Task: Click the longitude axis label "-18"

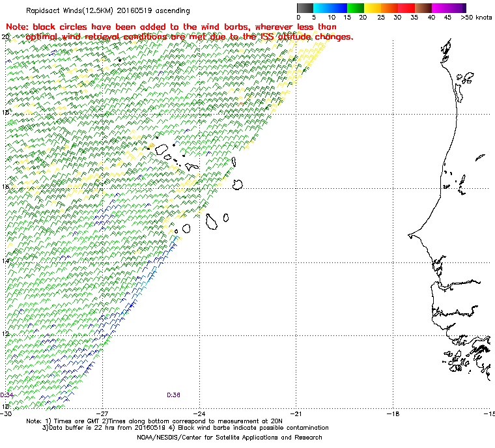Action: (393, 413)
